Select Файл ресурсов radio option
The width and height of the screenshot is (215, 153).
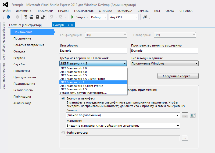(x=63, y=133)
